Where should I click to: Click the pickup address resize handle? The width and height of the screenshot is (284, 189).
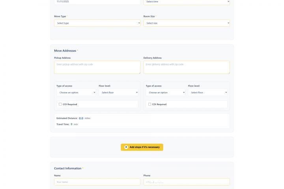click(139, 72)
